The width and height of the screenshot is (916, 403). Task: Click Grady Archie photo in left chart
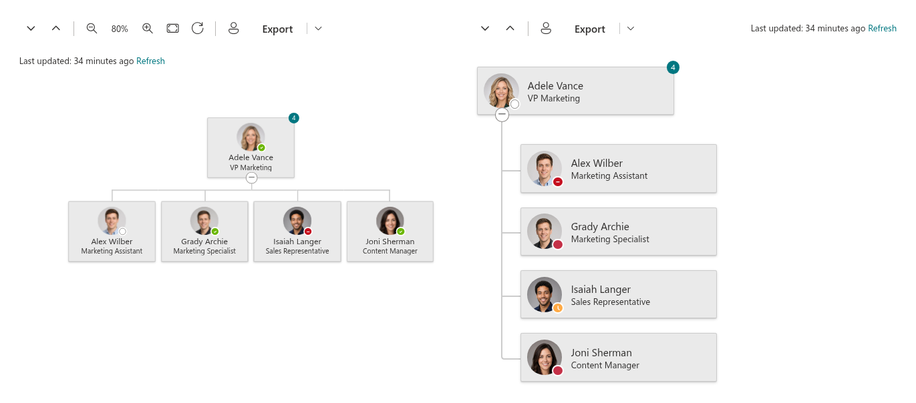(x=204, y=221)
